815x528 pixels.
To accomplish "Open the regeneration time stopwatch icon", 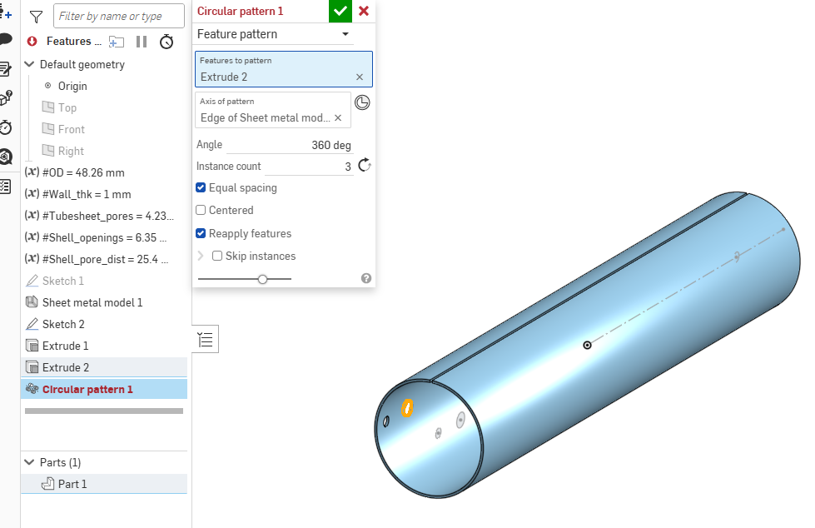I will coord(166,42).
